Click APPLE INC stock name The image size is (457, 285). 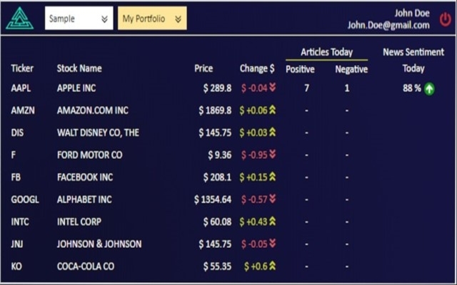[x=76, y=88]
